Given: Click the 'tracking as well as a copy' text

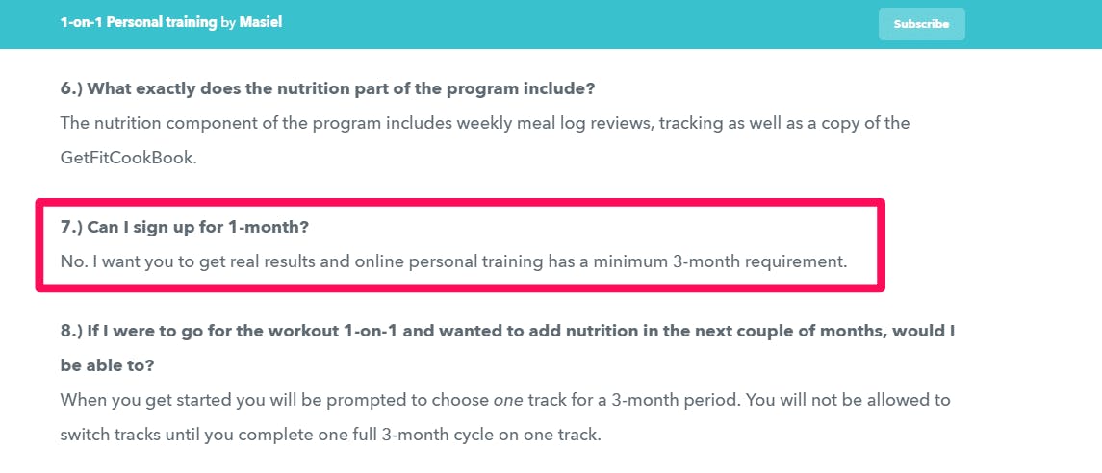Looking at the screenshot, I should (x=762, y=123).
